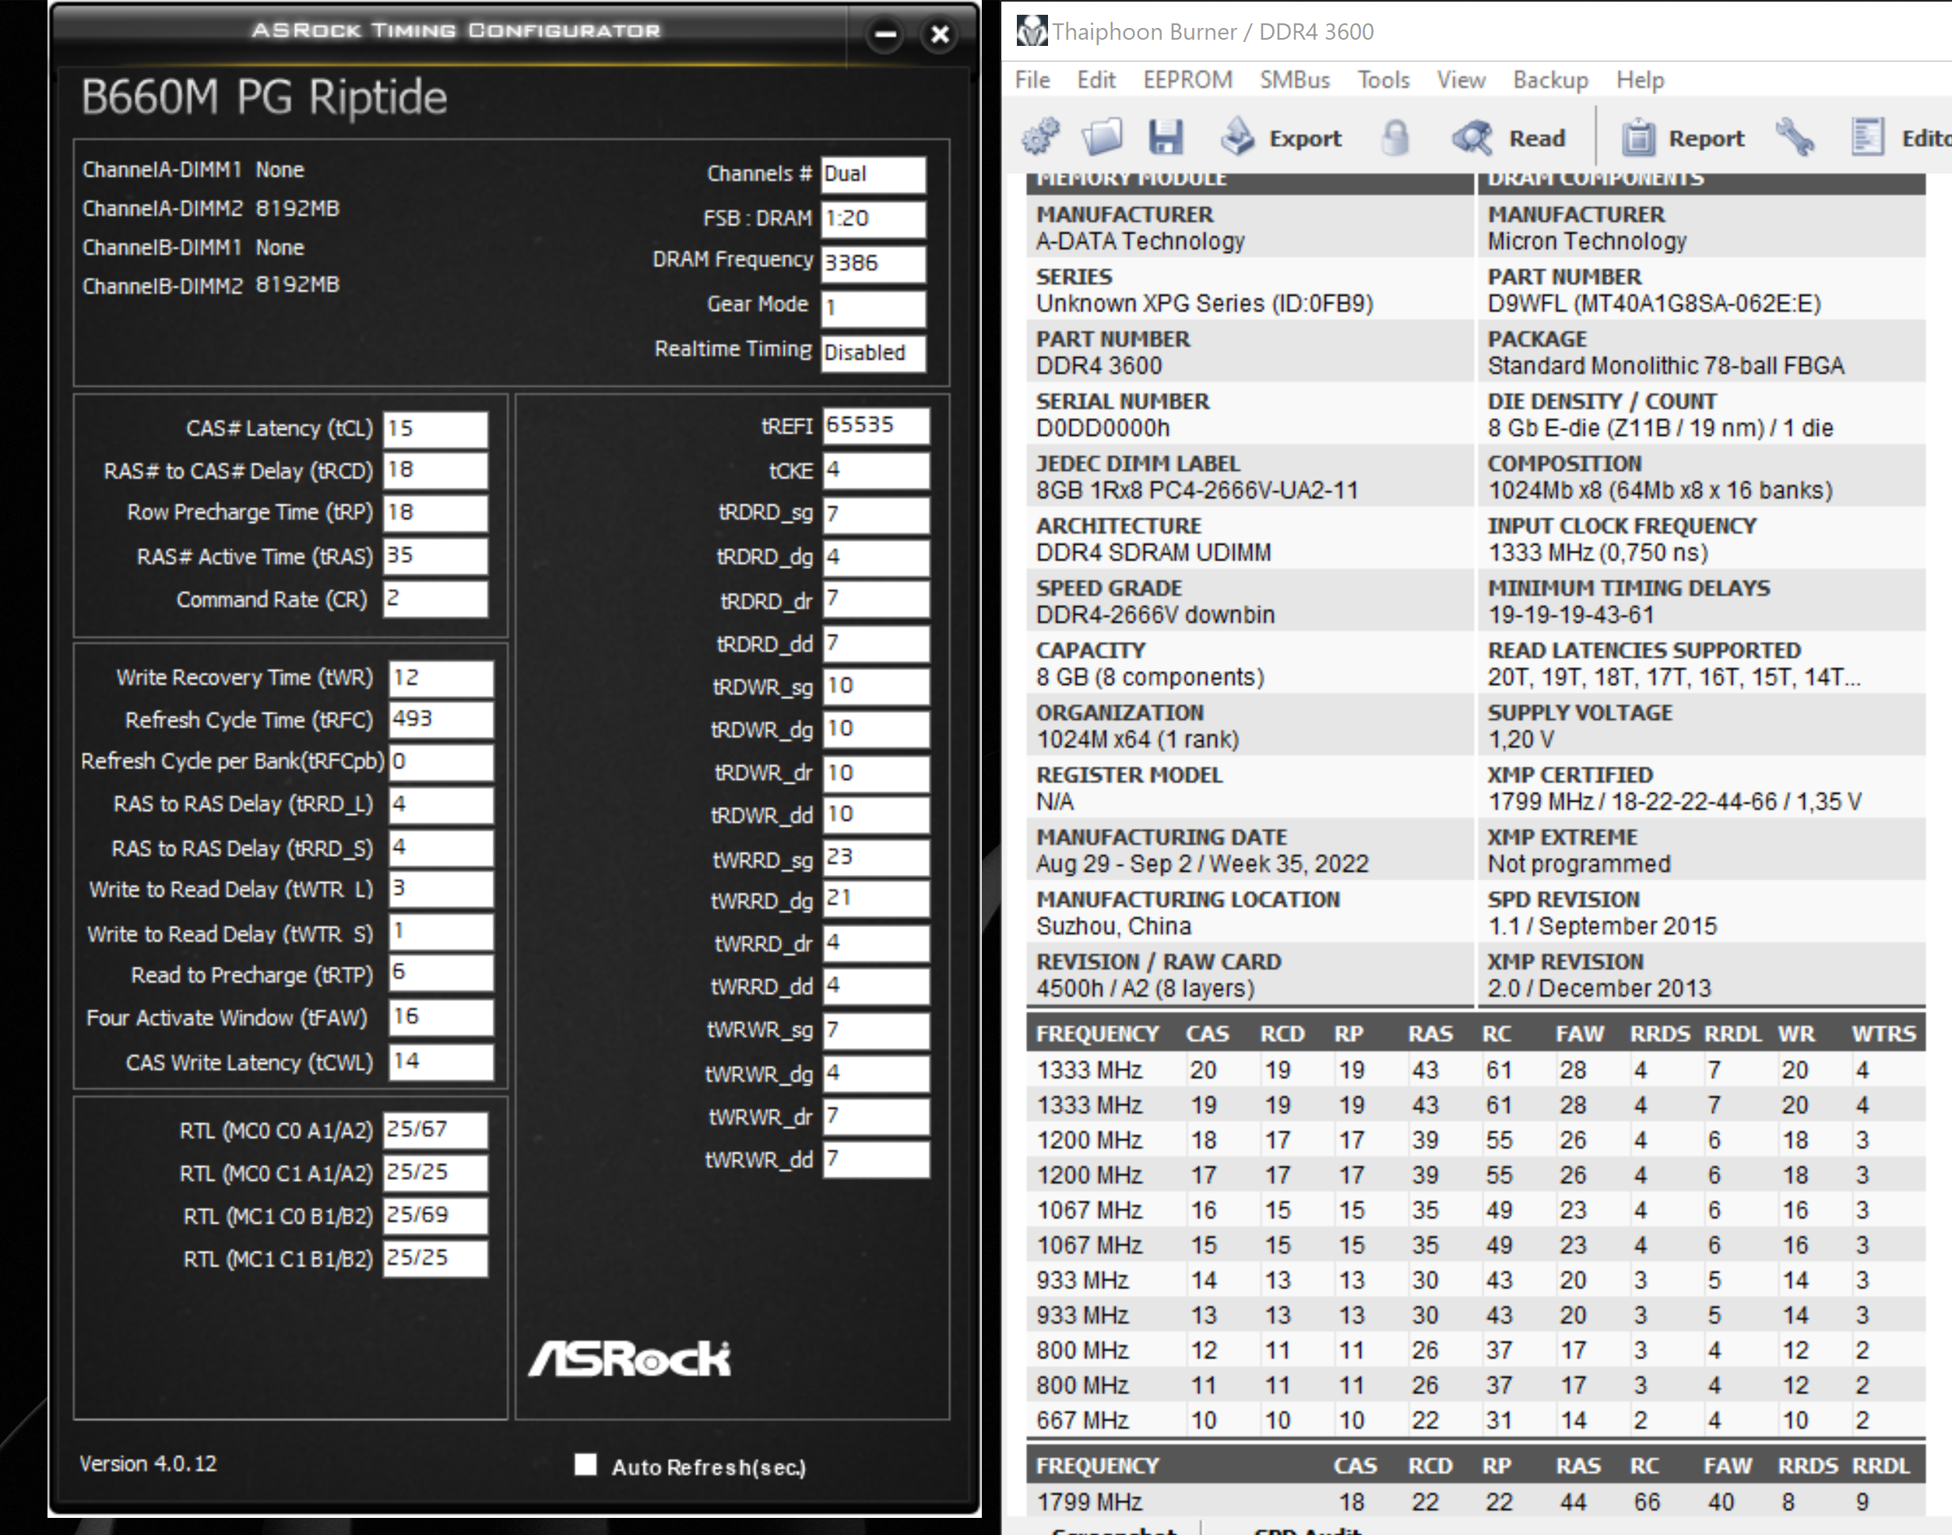Open the File menu in Thaiphoon Burner
Screen dimensions: 1952x1535
coord(1032,80)
